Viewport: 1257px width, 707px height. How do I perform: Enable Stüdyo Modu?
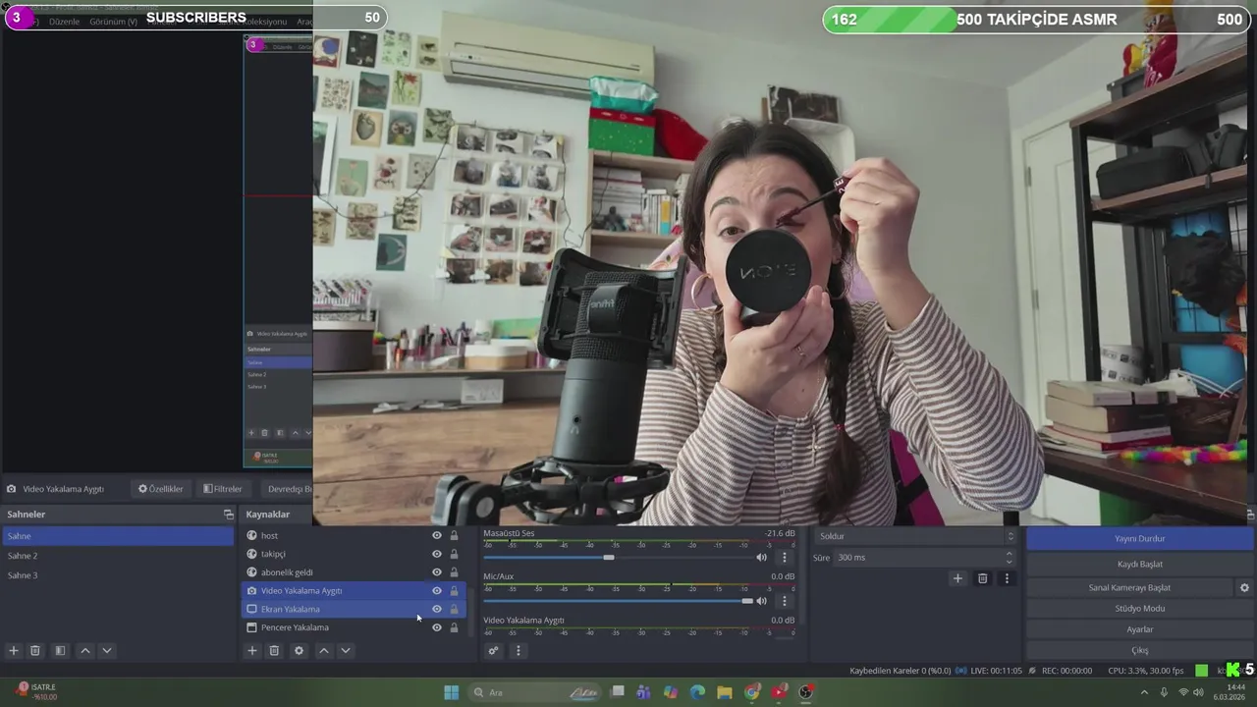point(1139,609)
